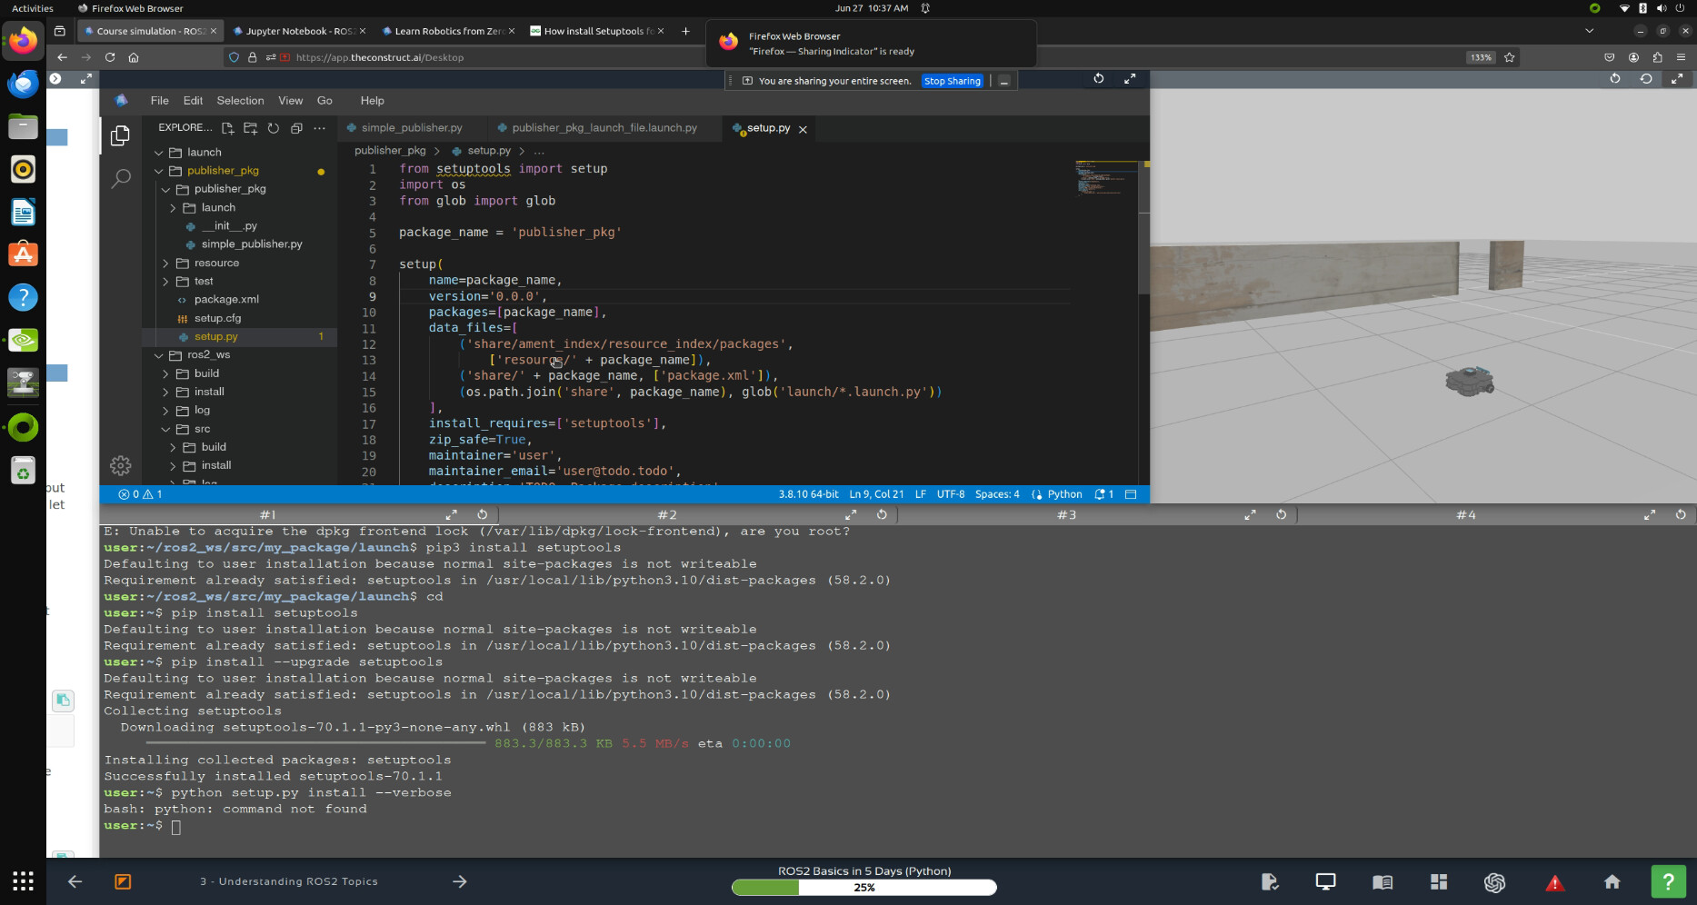Bookmark this page with the star icon

(x=1510, y=57)
